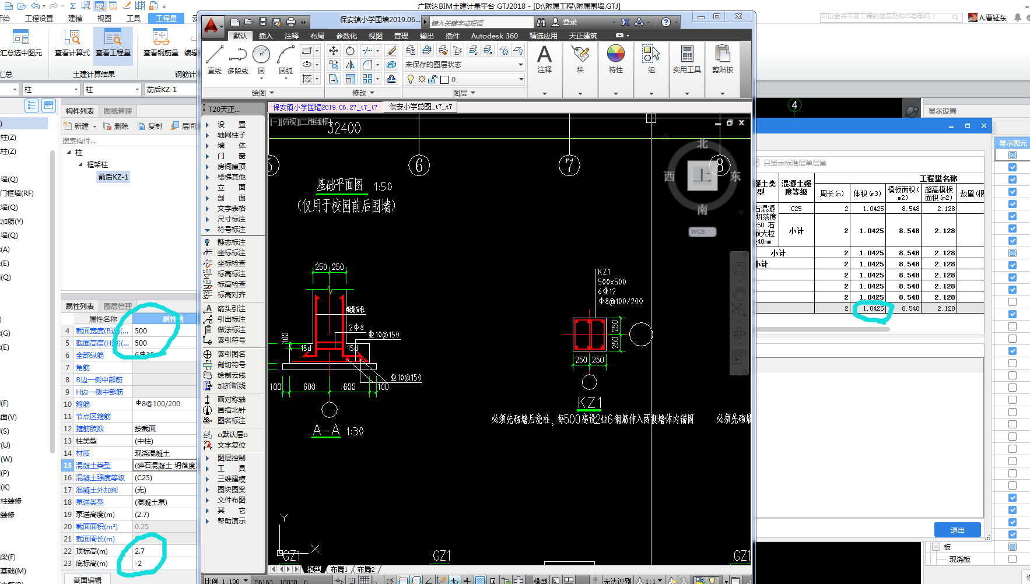
Task: Select the Line (直线) drawing tool
Action: [215, 60]
